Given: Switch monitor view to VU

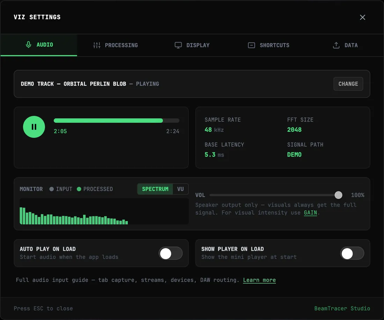Looking at the screenshot, I should pyautogui.click(x=180, y=189).
